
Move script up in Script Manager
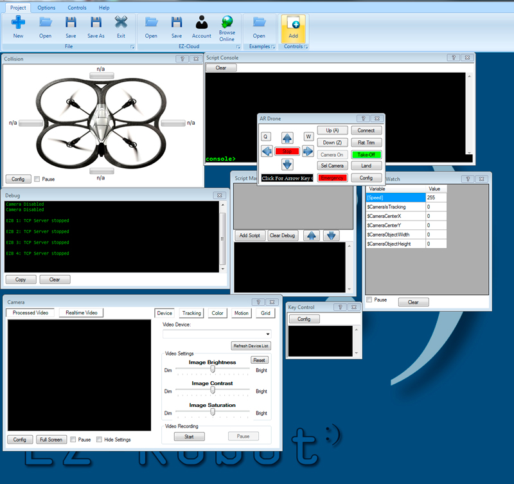[312, 235]
